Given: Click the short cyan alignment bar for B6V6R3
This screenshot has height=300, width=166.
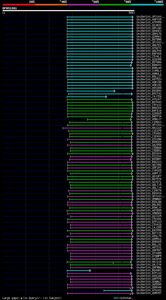Looking at the screenshot, I should [79, 270].
